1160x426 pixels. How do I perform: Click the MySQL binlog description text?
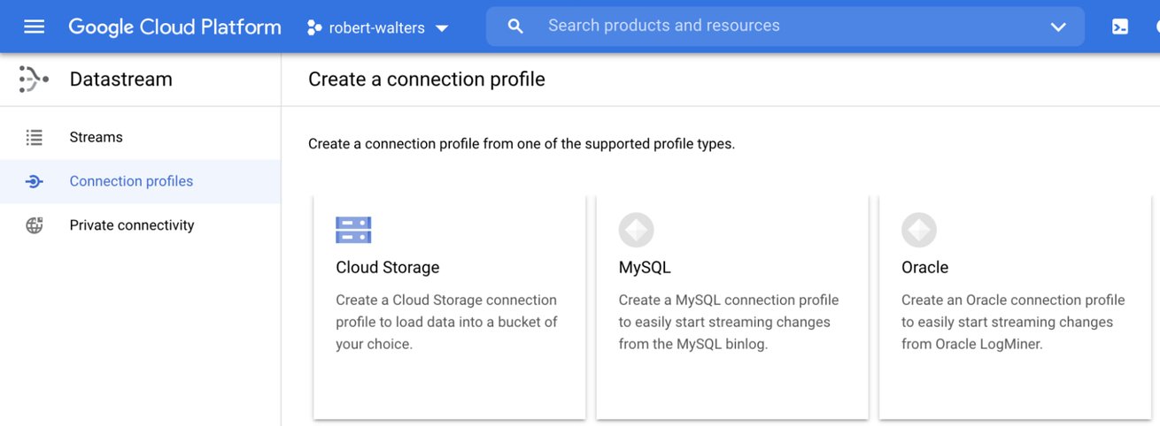[729, 322]
